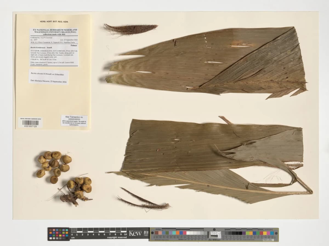
Task: Click the 'Palmae' family name on the label
Action: pyautogui.click(x=74, y=45)
